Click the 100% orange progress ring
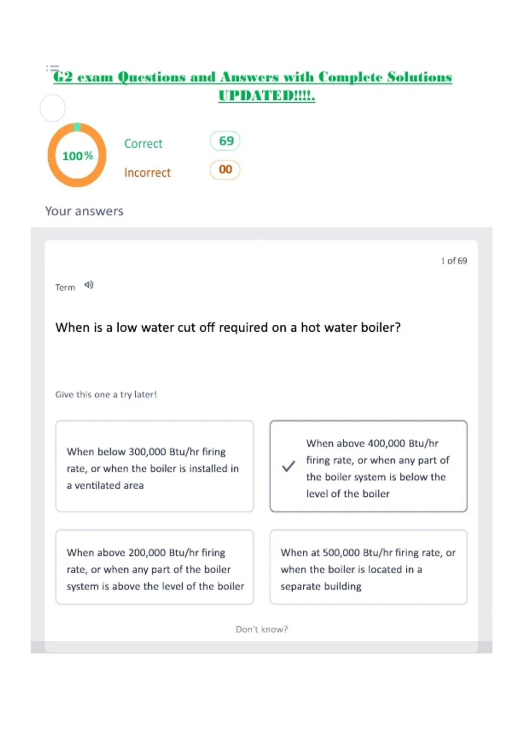 click(77, 155)
